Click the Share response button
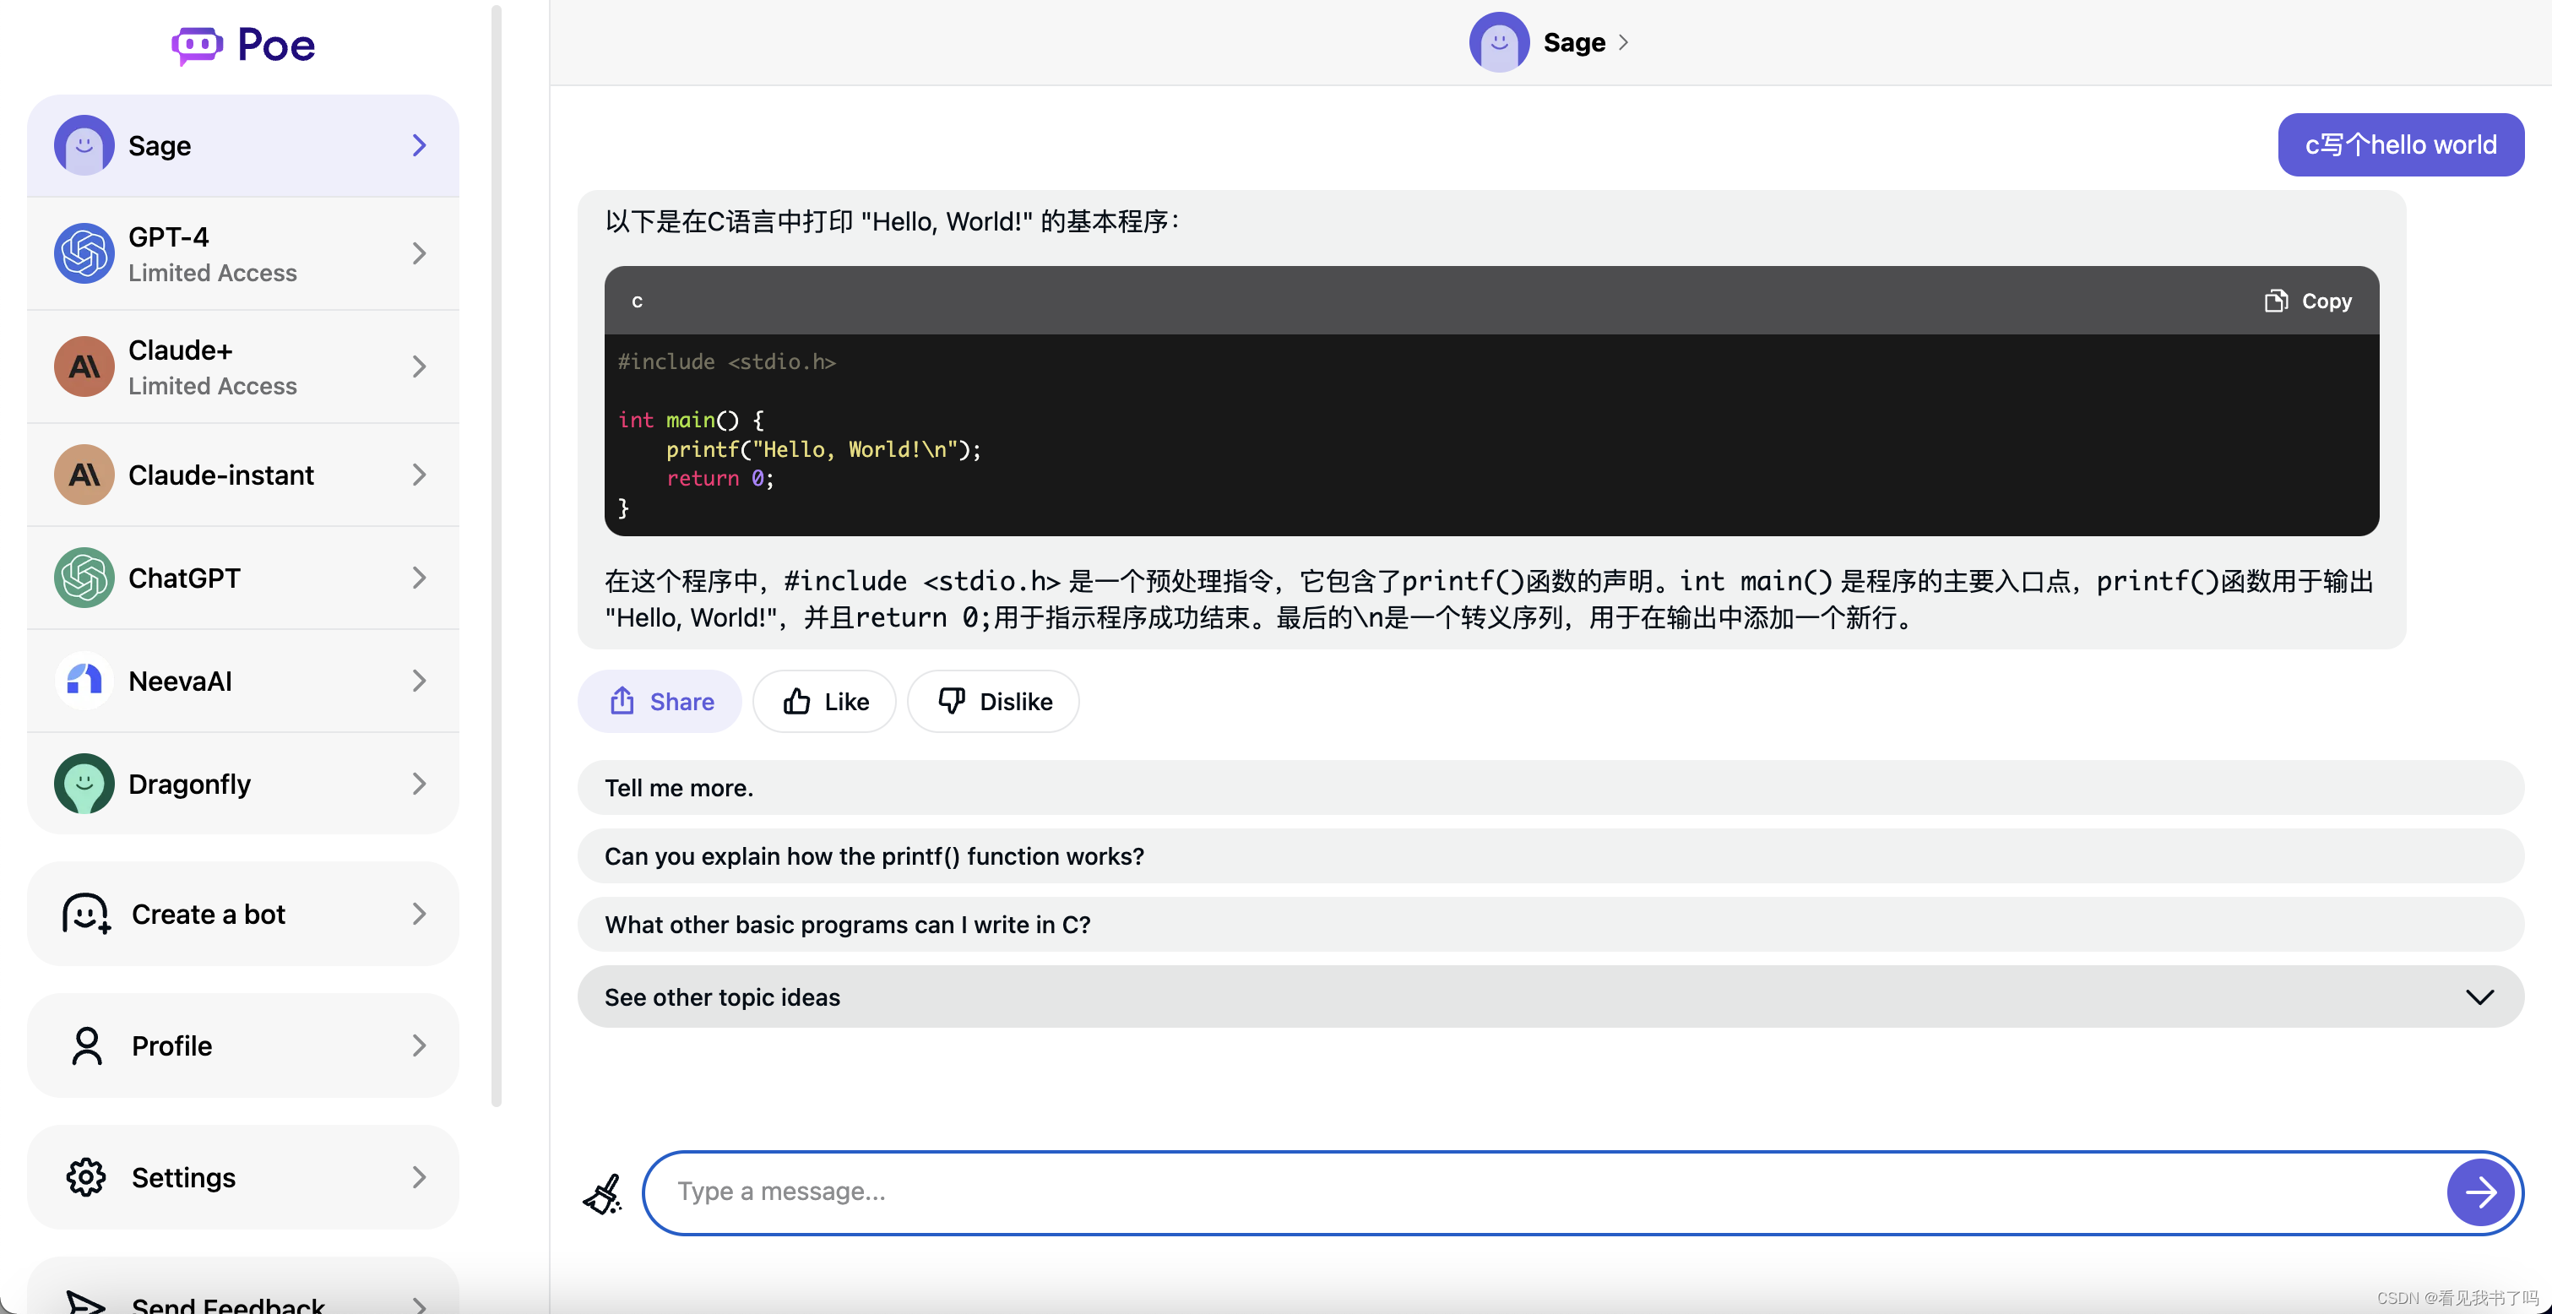This screenshot has height=1314, width=2552. [x=660, y=701]
